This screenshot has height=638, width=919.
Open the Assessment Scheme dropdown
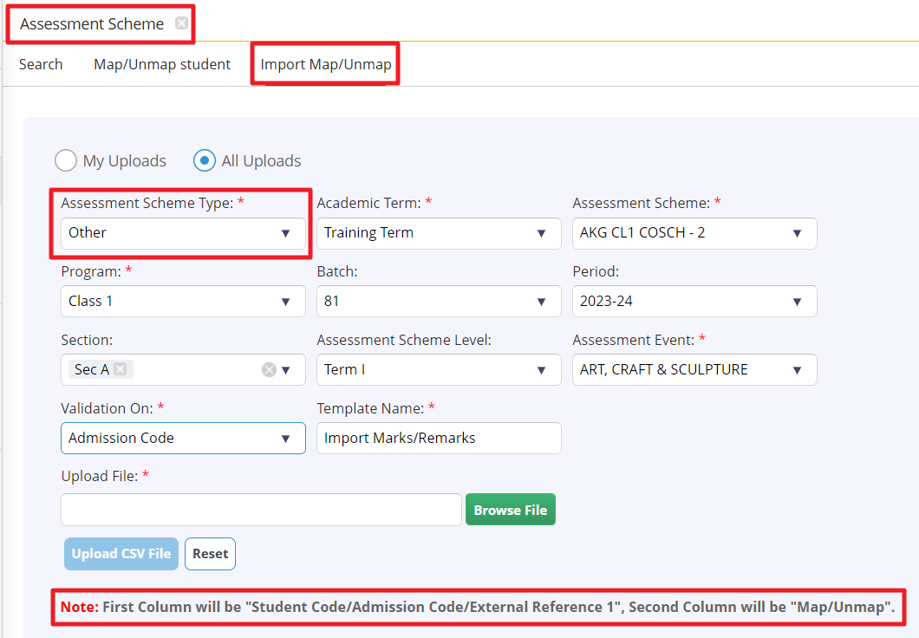click(694, 233)
